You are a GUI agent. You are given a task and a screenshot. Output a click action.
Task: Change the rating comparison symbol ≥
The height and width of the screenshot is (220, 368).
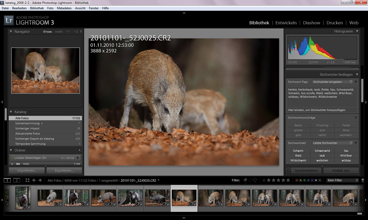coord(264,180)
